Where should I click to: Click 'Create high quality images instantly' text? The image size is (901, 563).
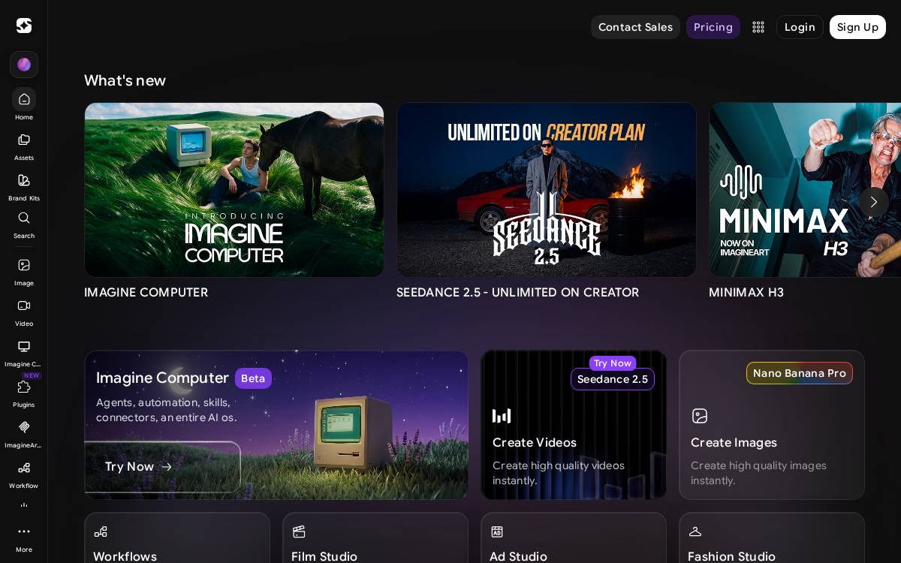click(758, 473)
